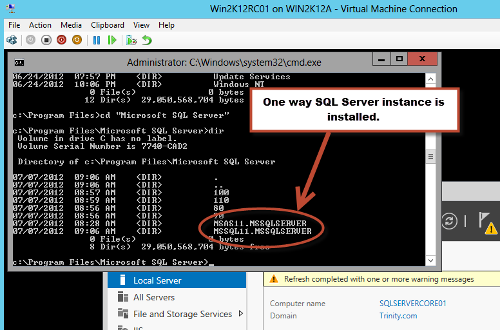Open the View menu
The height and width of the screenshot is (330, 500).
(141, 25)
